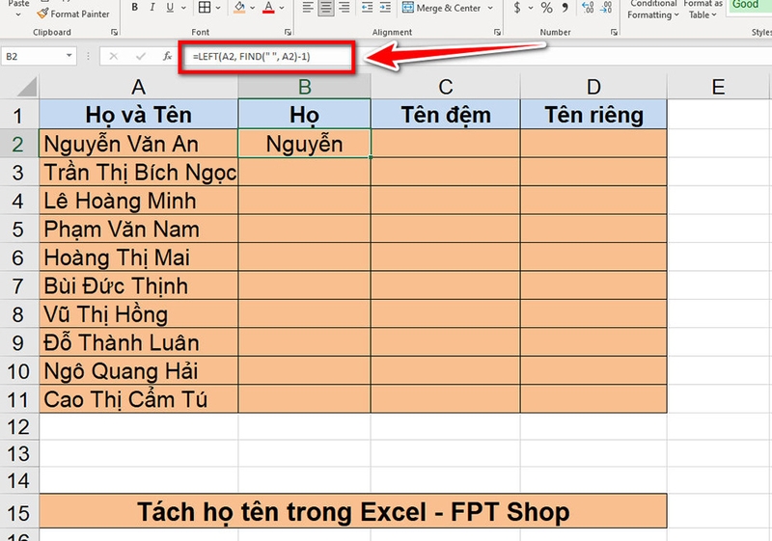Open Conditional Formatting menu
Screen dimensions: 772x541
click(653, 10)
